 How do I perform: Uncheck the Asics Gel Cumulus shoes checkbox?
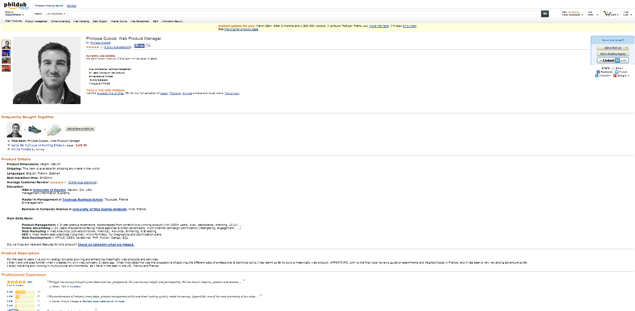click(x=8, y=145)
